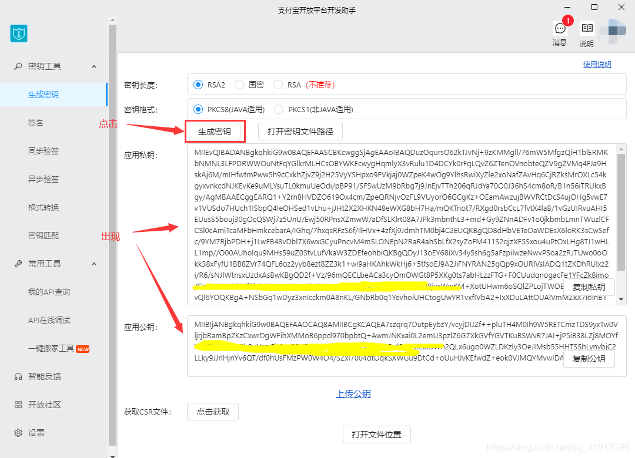Click the 获取CSR文件 label
This screenshot has height=458, width=635.
[148, 412]
